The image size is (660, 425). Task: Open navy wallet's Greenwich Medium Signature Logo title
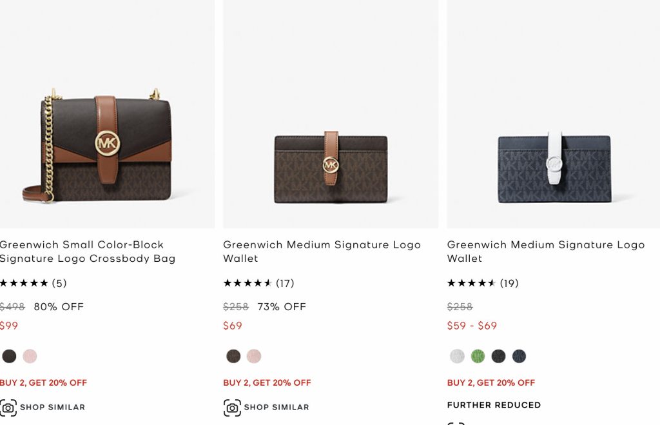click(x=545, y=252)
